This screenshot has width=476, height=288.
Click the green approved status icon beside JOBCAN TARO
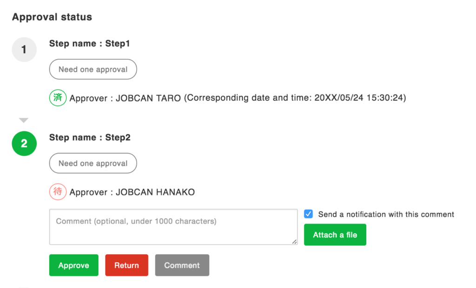tap(58, 98)
